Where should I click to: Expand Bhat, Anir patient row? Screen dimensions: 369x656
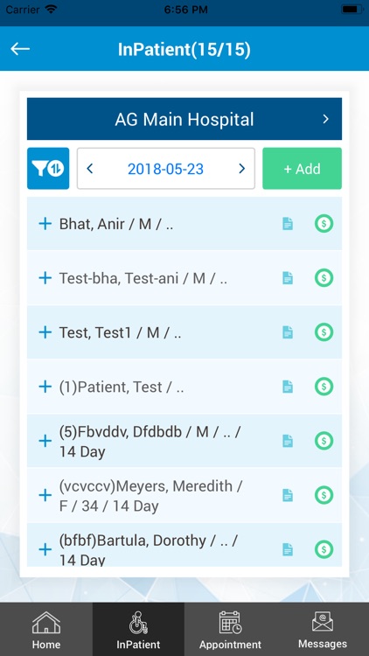45,223
